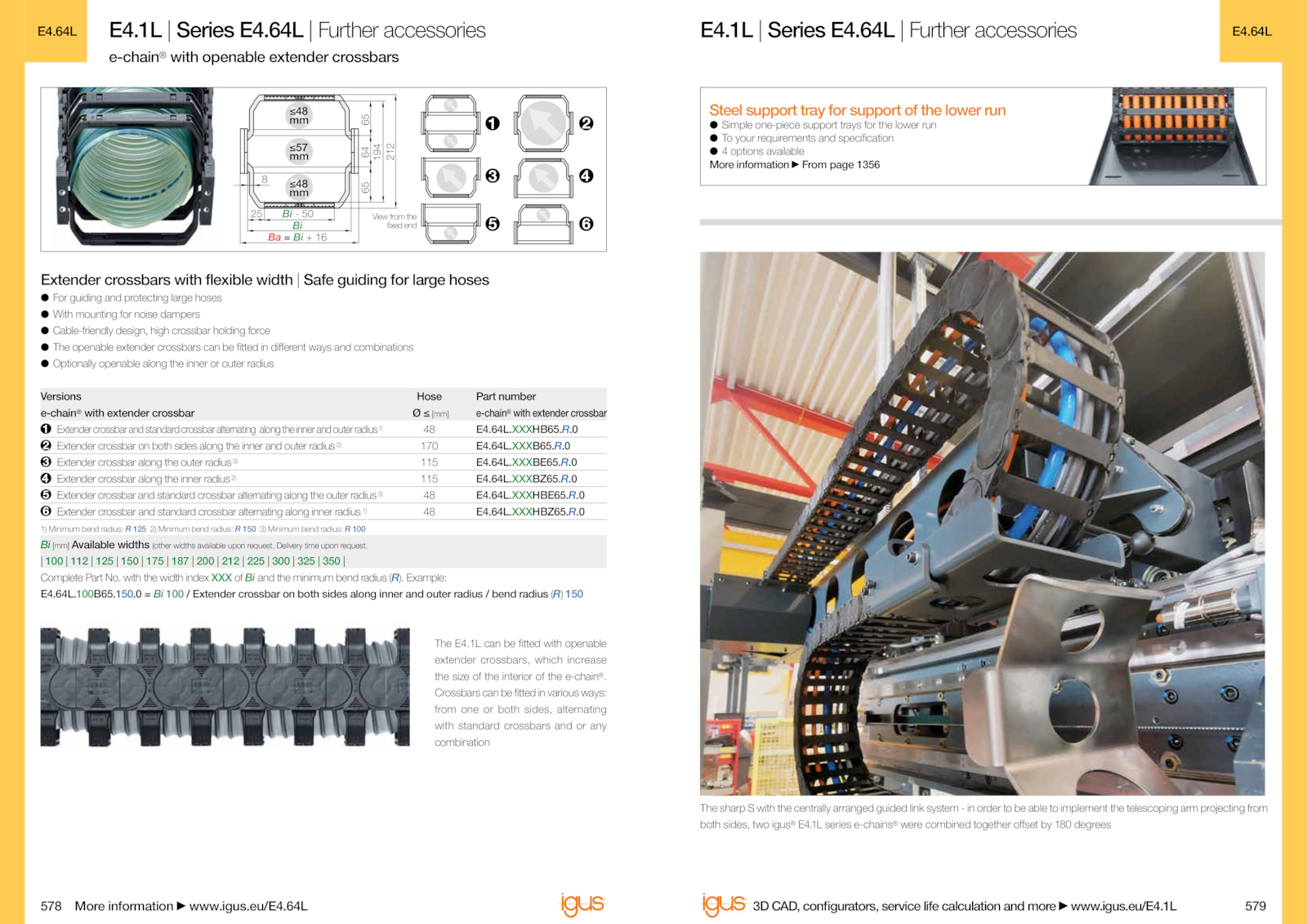The width and height of the screenshot is (1307, 924).
Task: Click part number E4.64L.XXXHBZ65.R.0
Action: [530, 512]
